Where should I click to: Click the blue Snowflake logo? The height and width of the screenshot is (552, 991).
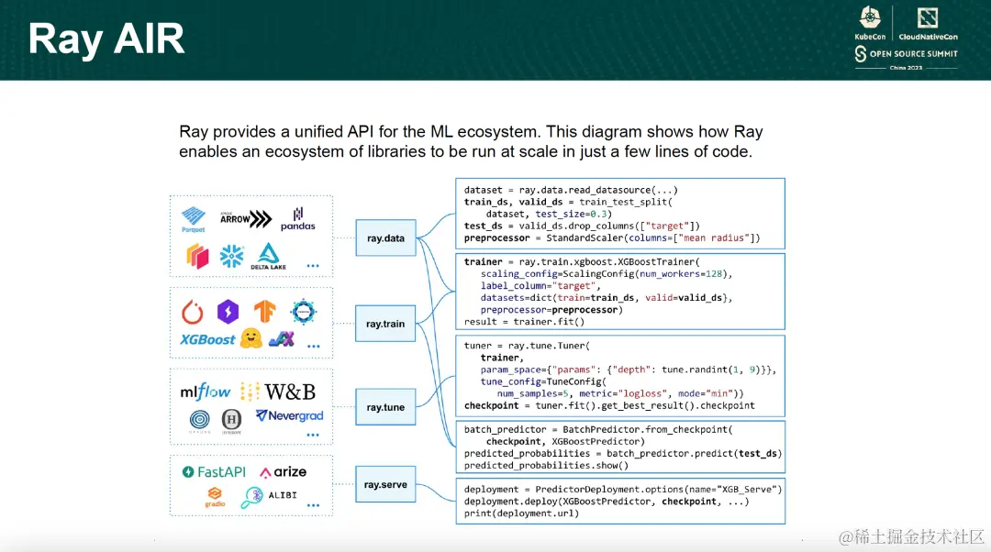tap(231, 256)
